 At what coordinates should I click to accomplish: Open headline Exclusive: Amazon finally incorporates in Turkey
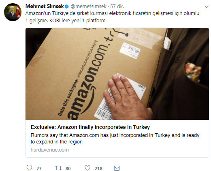pos(90,127)
